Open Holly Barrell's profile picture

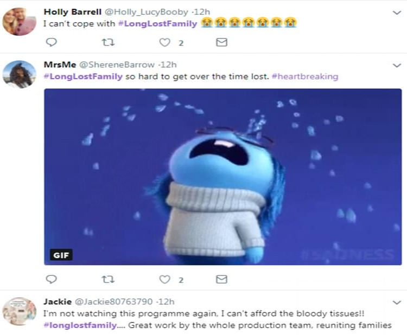coord(20,21)
